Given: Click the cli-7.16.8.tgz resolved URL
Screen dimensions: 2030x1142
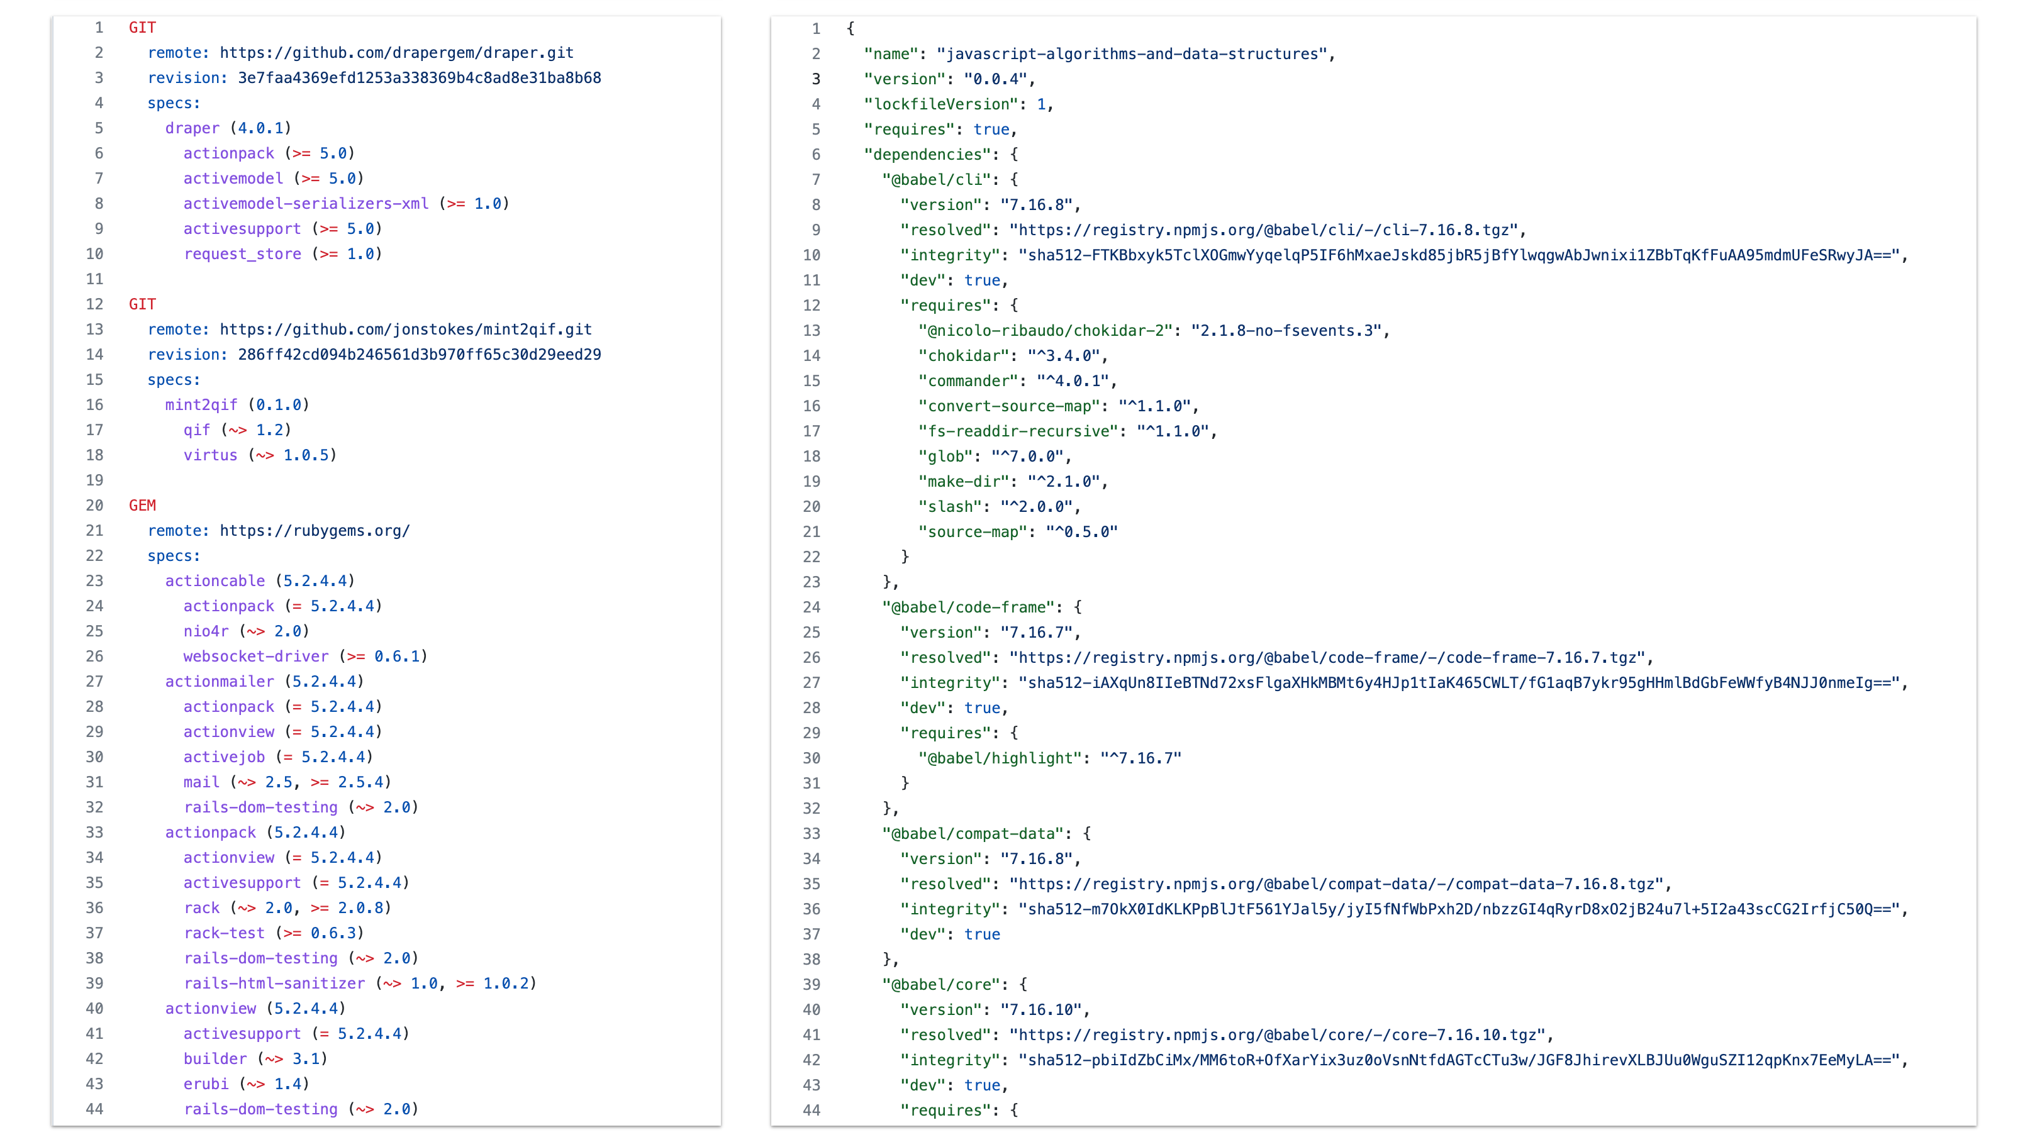Looking at the screenshot, I should (1263, 230).
